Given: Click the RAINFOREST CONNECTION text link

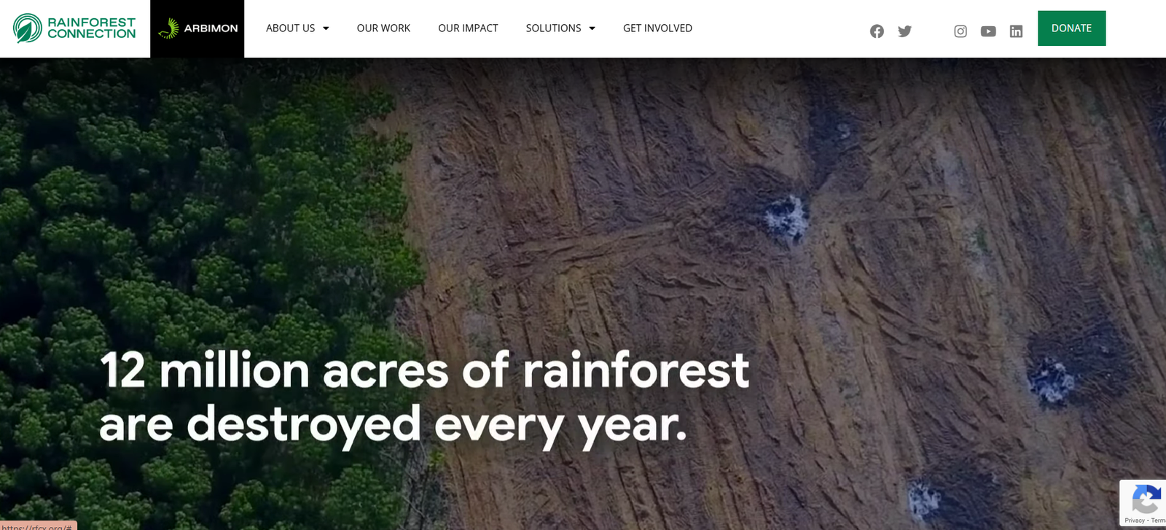Looking at the screenshot, I should coord(91,28).
